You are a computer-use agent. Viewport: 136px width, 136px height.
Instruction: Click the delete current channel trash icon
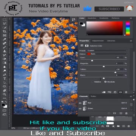[127, 113]
